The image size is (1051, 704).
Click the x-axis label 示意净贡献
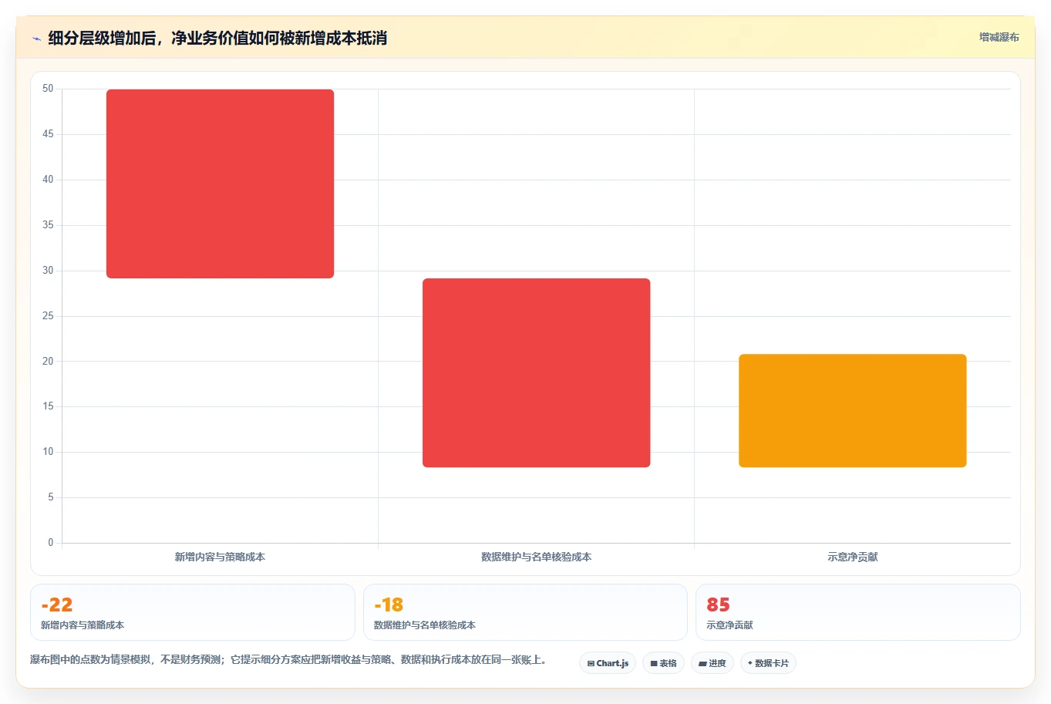click(852, 557)
